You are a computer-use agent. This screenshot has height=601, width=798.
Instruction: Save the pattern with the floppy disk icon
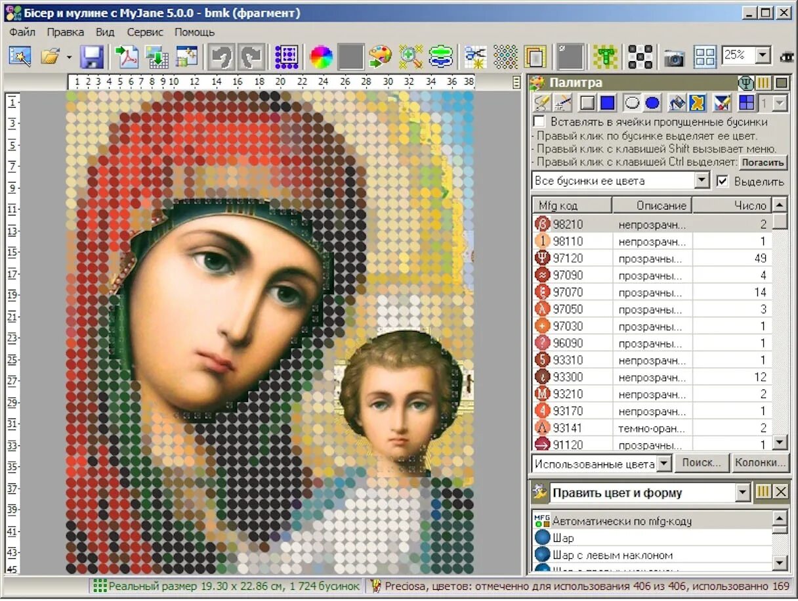coord(92,57)
